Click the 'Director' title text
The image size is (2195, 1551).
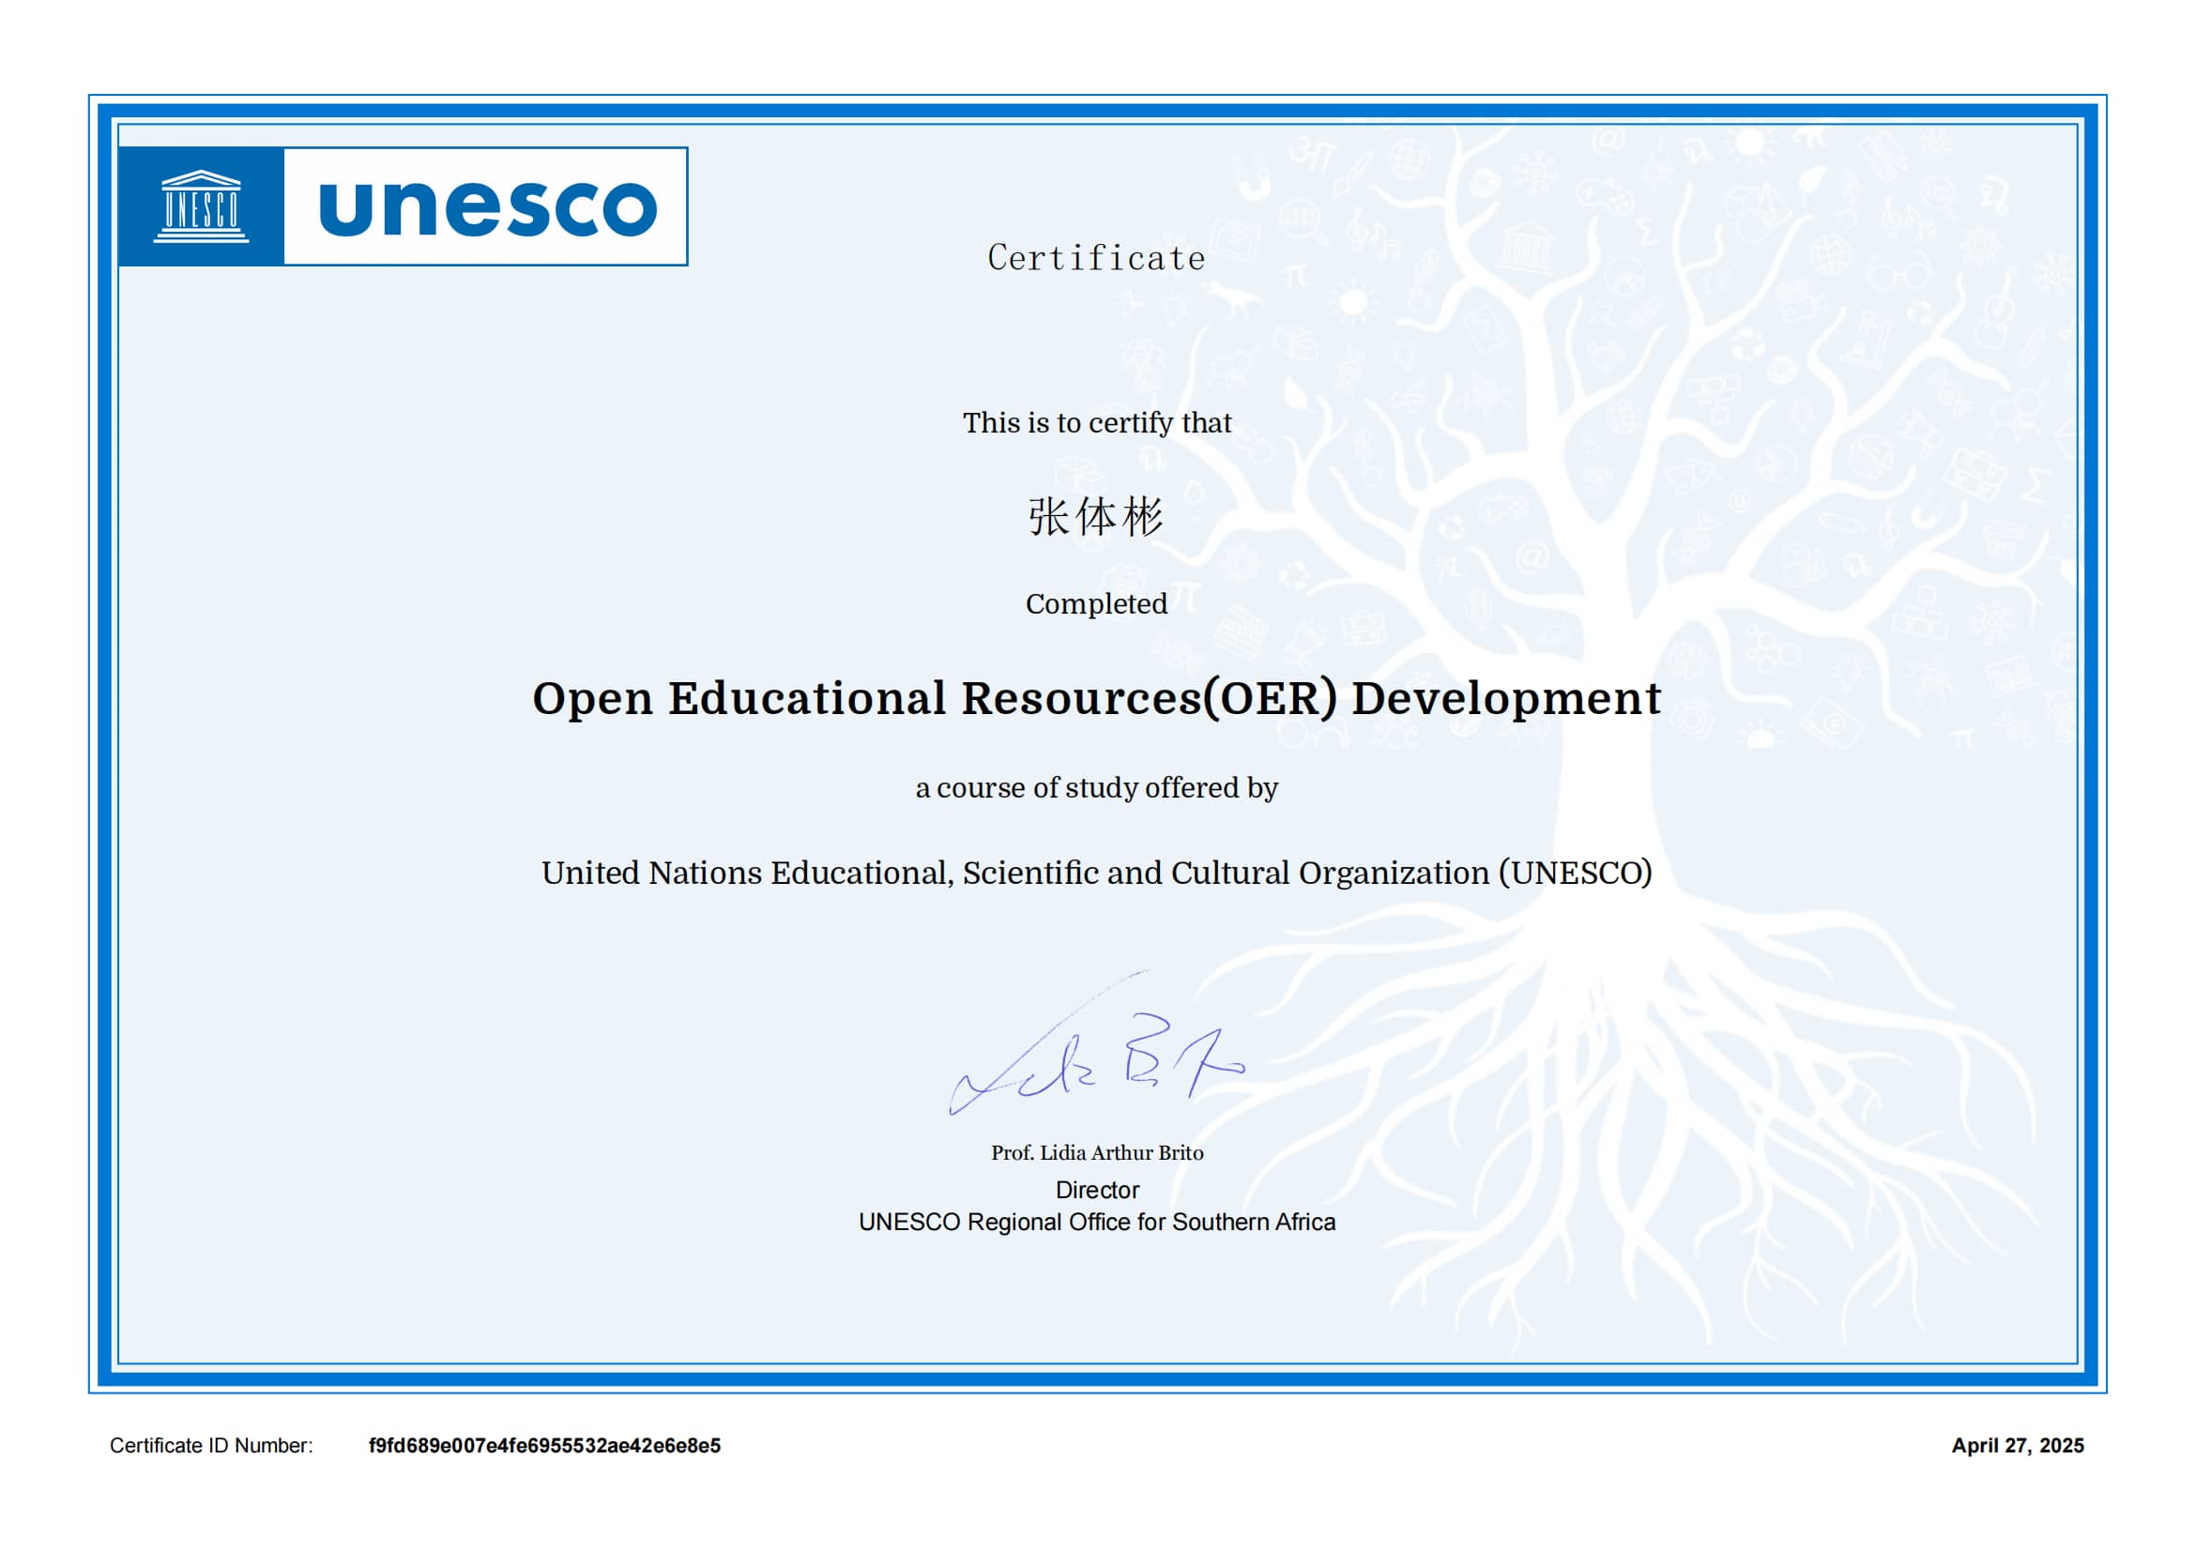(x=1098, y=1191)
